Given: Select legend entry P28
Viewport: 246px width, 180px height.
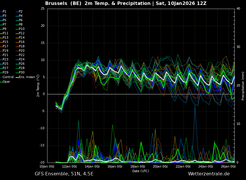Looking at the screenshot, I should [x=22, y=68].
